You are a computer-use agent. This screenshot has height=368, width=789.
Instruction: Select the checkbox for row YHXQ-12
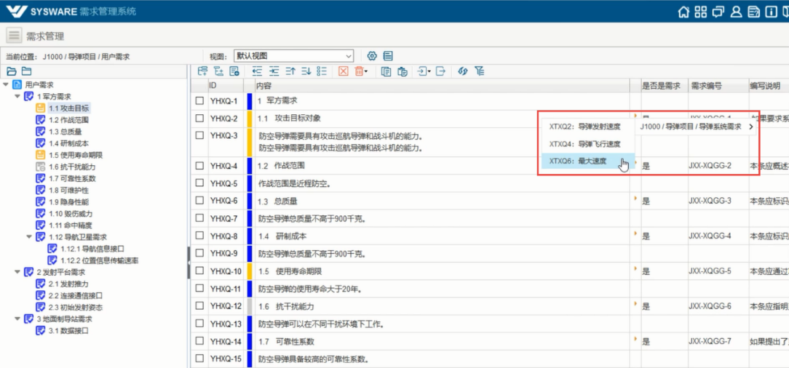point(199,307)
